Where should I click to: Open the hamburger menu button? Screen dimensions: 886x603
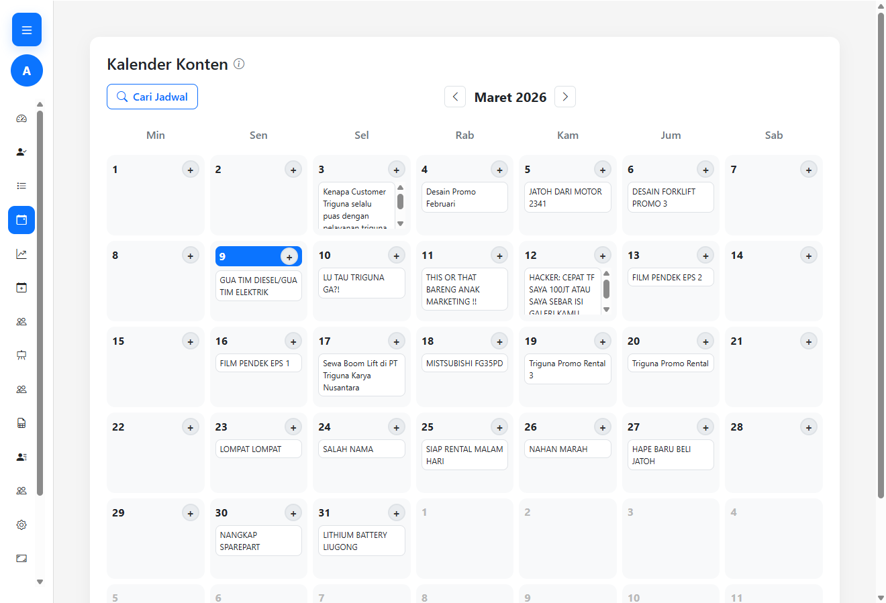point(27,30)
